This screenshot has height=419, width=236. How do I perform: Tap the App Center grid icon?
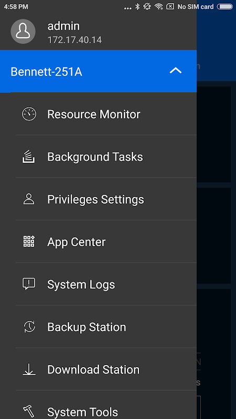(x=29, y=241)
